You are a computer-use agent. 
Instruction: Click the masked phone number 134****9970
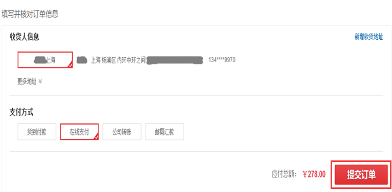[222, 60]
